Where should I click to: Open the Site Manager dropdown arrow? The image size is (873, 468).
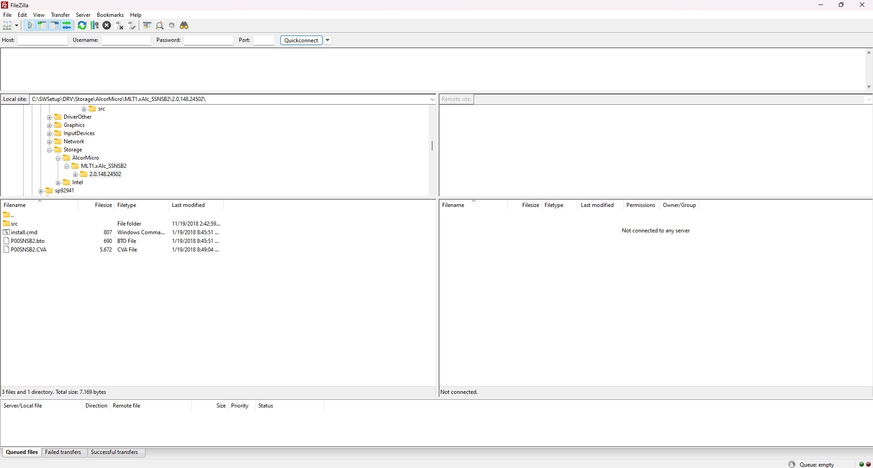point(17,25)
